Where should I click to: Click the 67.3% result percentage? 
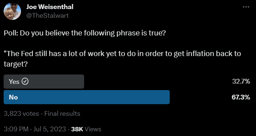(241, 97)
